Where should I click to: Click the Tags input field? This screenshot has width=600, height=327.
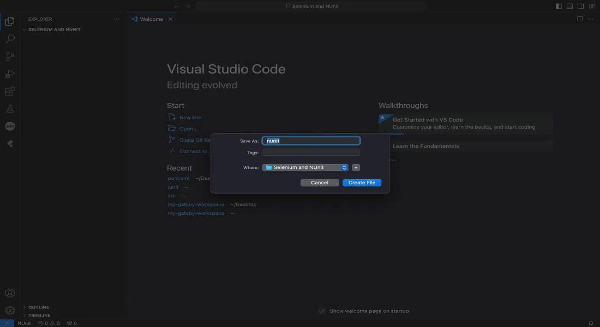coord(311,152)
